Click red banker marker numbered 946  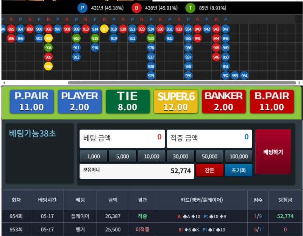click(x=216, y=57)
